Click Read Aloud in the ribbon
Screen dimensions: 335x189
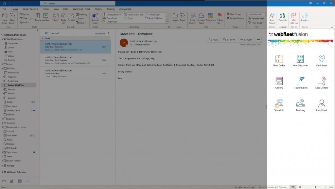272,18
